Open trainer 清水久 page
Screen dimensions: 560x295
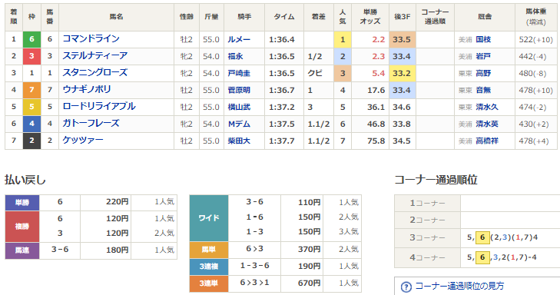(487, 107)
